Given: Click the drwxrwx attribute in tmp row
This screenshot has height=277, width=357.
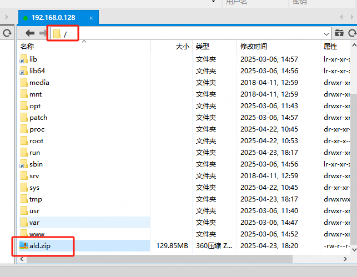Looking at the screenshot, I should [337, 199].
